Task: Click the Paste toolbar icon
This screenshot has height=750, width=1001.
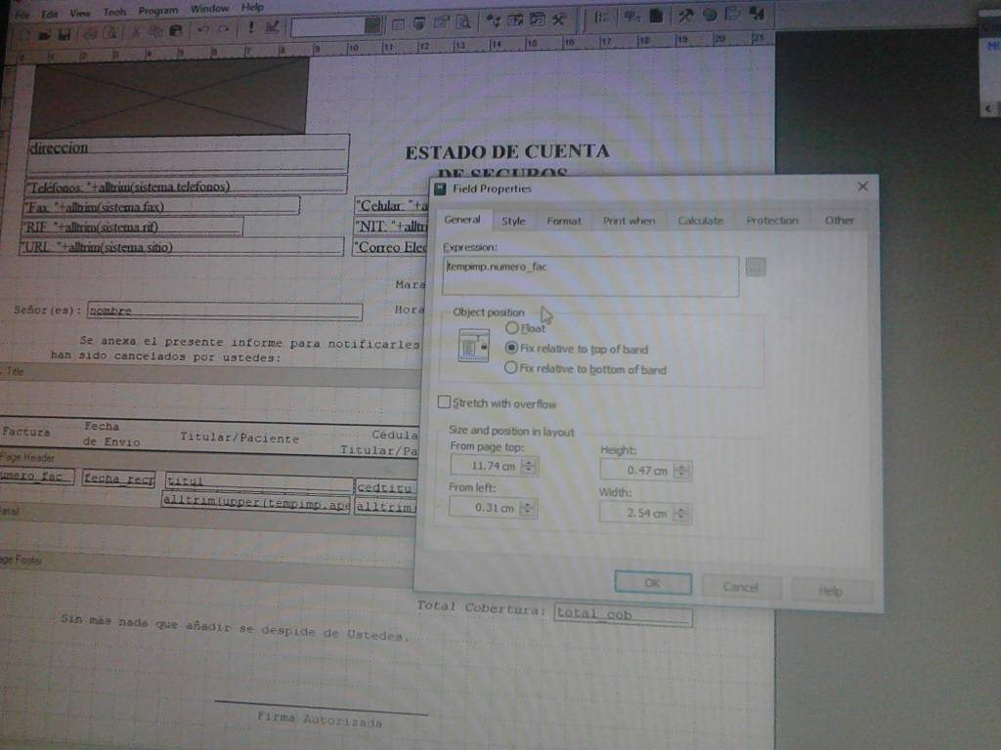Action: [x=176, y=30]
